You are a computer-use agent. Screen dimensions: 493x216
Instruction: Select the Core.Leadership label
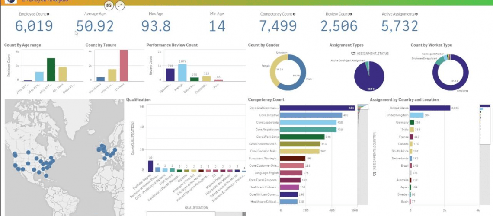pyautogui.click(x=267, y=122)
